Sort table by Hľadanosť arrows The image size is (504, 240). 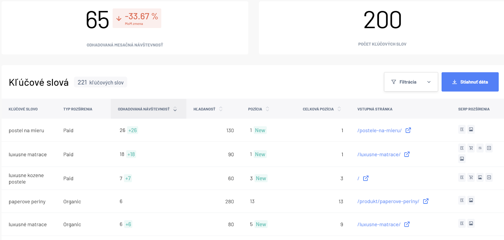pyautogui.click(x=221, y=109)
